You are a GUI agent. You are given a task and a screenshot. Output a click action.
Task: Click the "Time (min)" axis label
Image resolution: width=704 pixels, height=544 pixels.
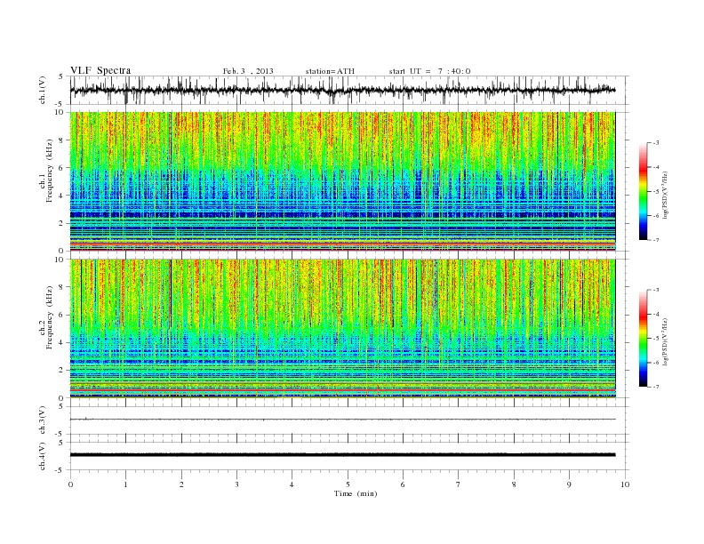pyautogui.click(x=356, y=493)
